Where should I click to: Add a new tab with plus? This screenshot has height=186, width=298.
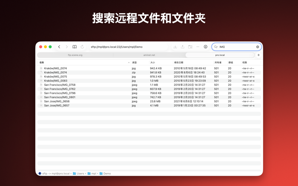pyautogui.click(x=258, y=55)
